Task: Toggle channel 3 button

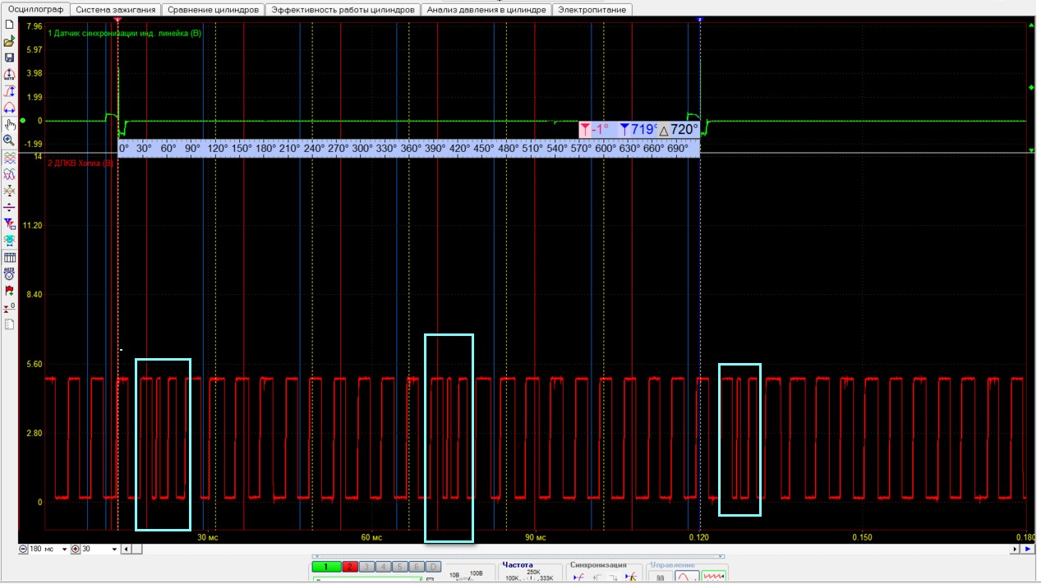Action: tap(367, 567)
